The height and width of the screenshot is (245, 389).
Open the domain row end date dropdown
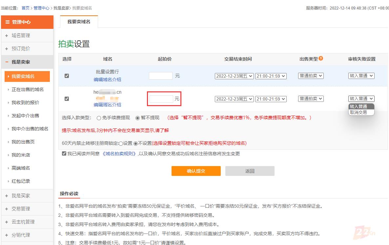234,99
